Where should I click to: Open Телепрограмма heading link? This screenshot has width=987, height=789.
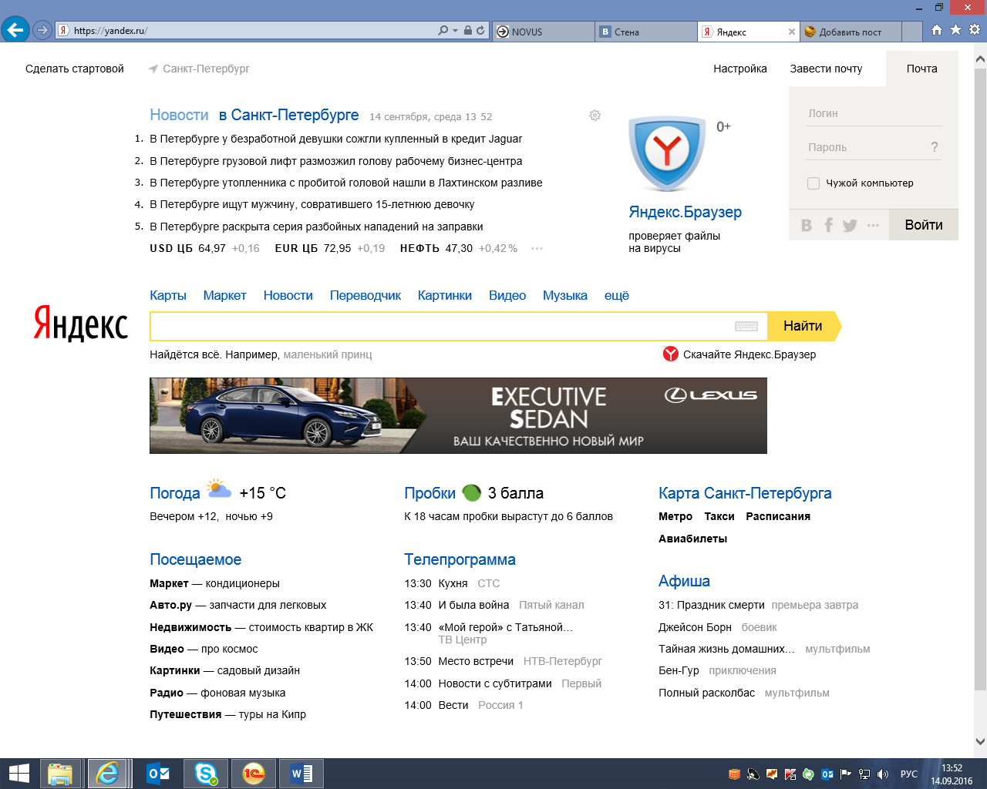(x=460, y=559)
